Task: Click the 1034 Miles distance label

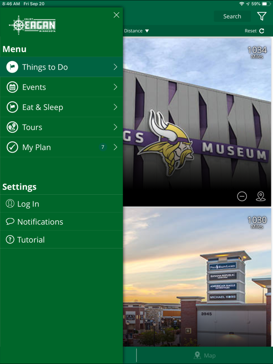Action: point(257,53)
